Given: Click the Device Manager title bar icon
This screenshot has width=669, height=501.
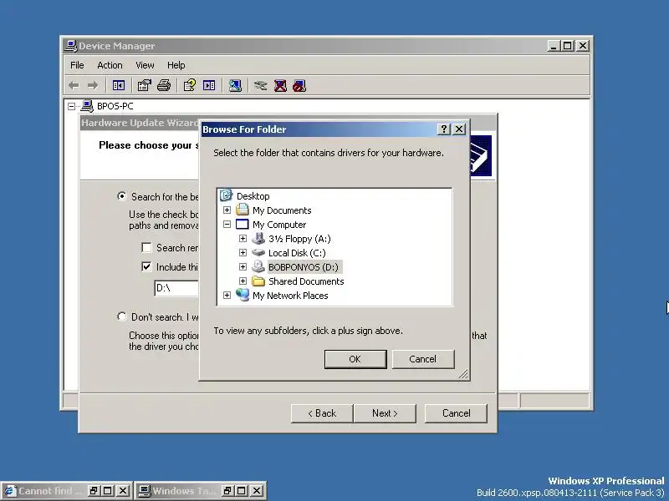Looking at the screenshot, I should pyautogui.click(x=70, y=46).
